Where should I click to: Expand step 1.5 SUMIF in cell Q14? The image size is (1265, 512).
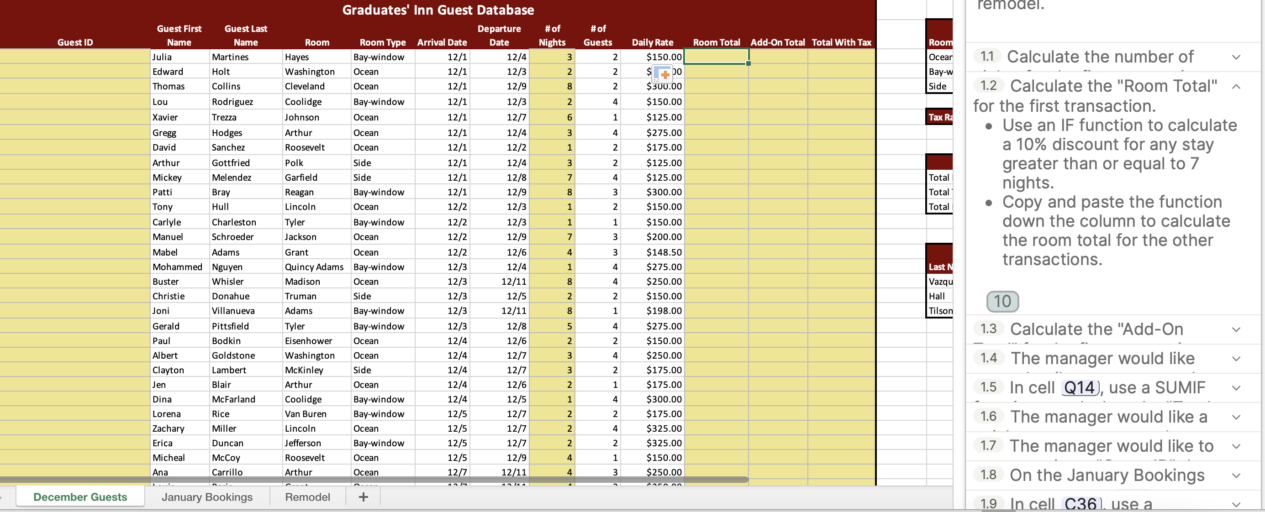click(x=1236, y=388)
